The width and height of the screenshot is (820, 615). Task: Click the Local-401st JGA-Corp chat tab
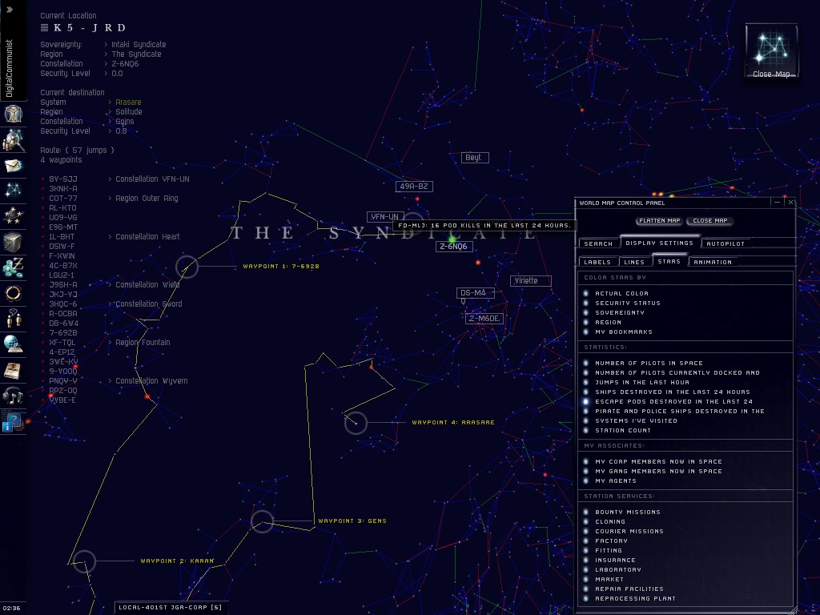point(170,607)
